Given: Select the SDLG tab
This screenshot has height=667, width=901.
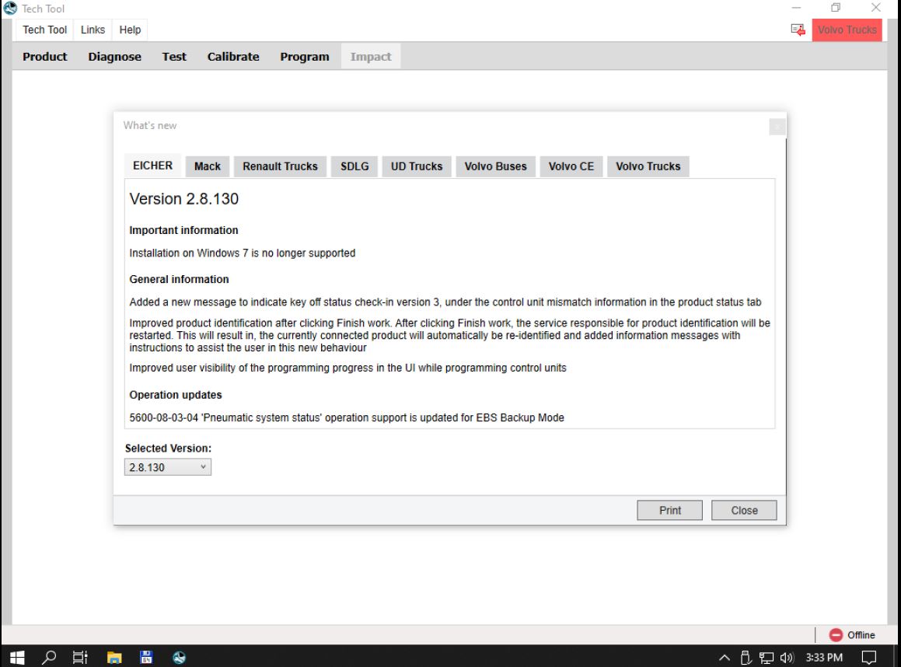Looking at the screenshot, I should pos(354,166).
